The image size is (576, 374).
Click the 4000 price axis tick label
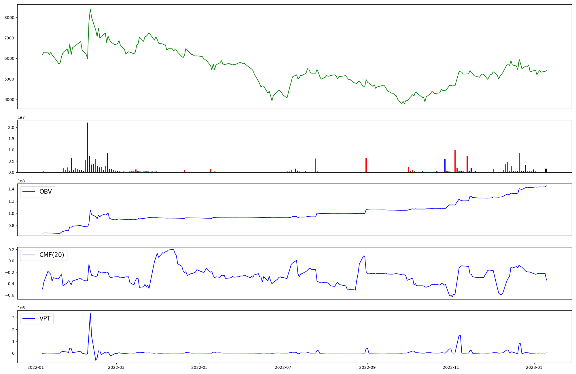[9, 100]
